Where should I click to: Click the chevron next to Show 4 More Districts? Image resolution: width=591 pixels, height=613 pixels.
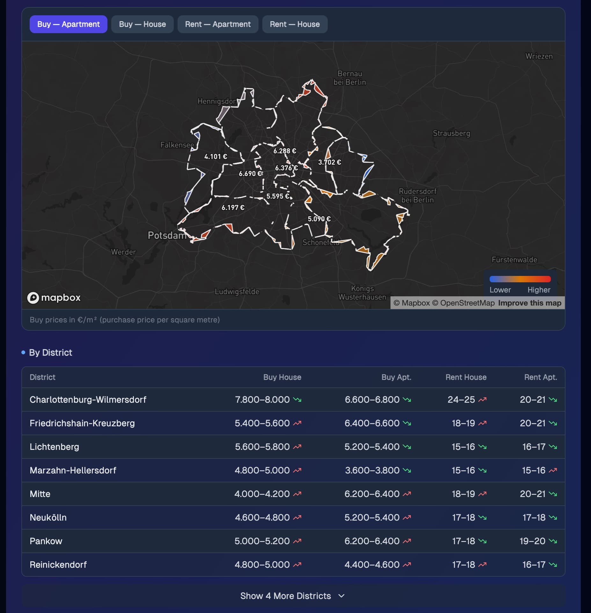(341, 596)
